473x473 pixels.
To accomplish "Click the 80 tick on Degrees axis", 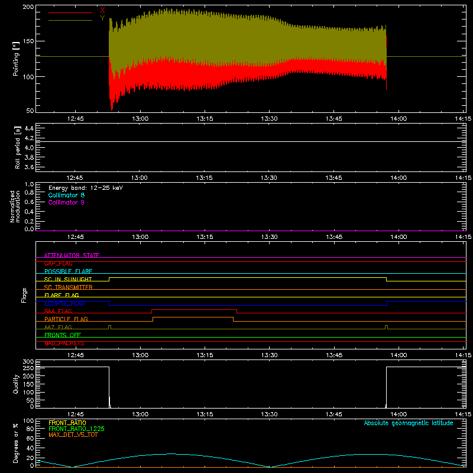I will [30, 429].
